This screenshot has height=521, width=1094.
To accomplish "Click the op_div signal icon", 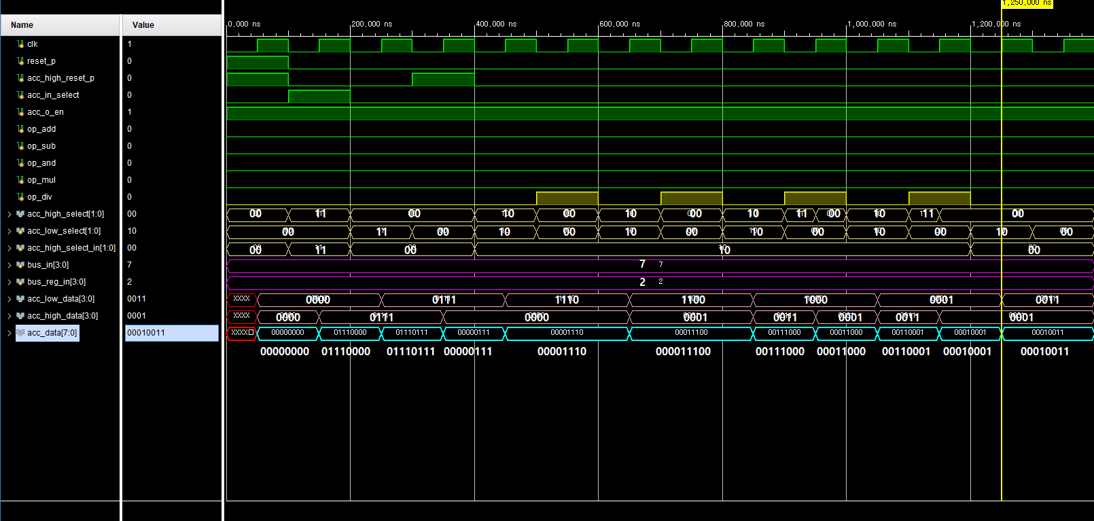I will coord(20,197).
